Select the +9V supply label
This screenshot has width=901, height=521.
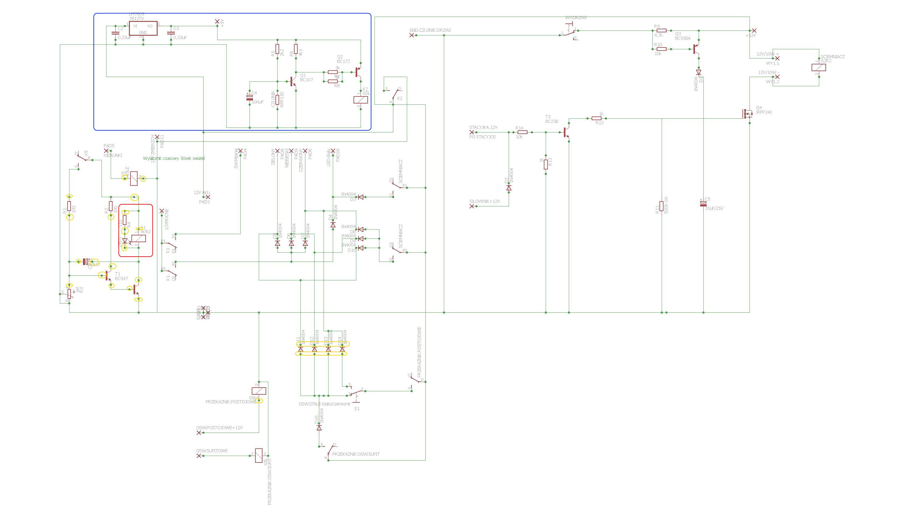222,23
